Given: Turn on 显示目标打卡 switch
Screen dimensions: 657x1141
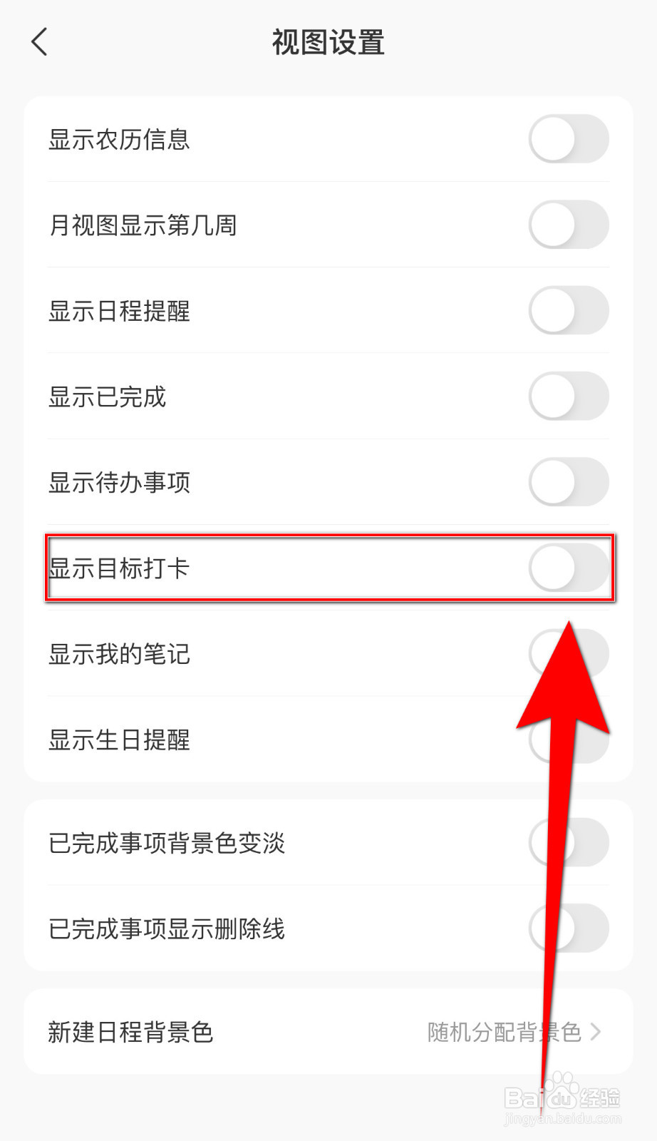Looking at the screenshot, I should [x=569, y=568].
